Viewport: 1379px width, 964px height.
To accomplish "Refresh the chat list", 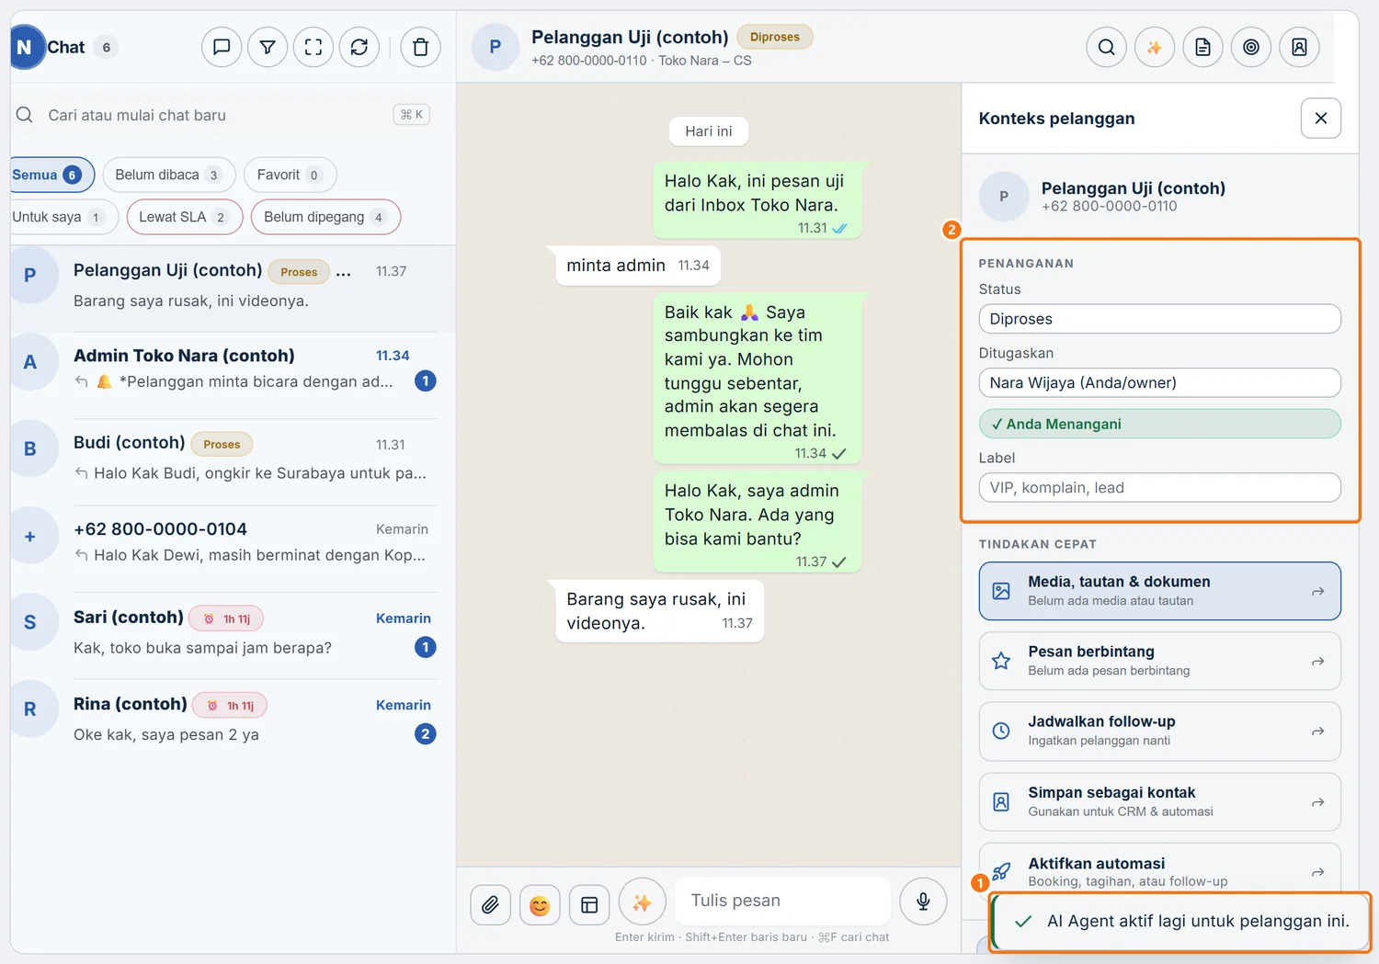I will coord(359,47).
